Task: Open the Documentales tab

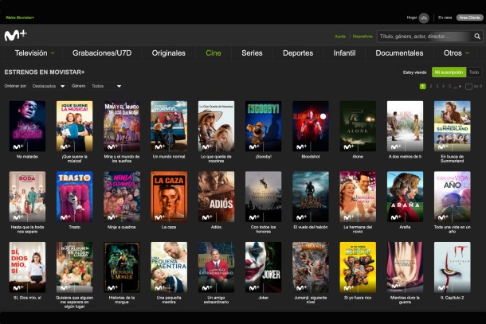Action: coord(399,53)
